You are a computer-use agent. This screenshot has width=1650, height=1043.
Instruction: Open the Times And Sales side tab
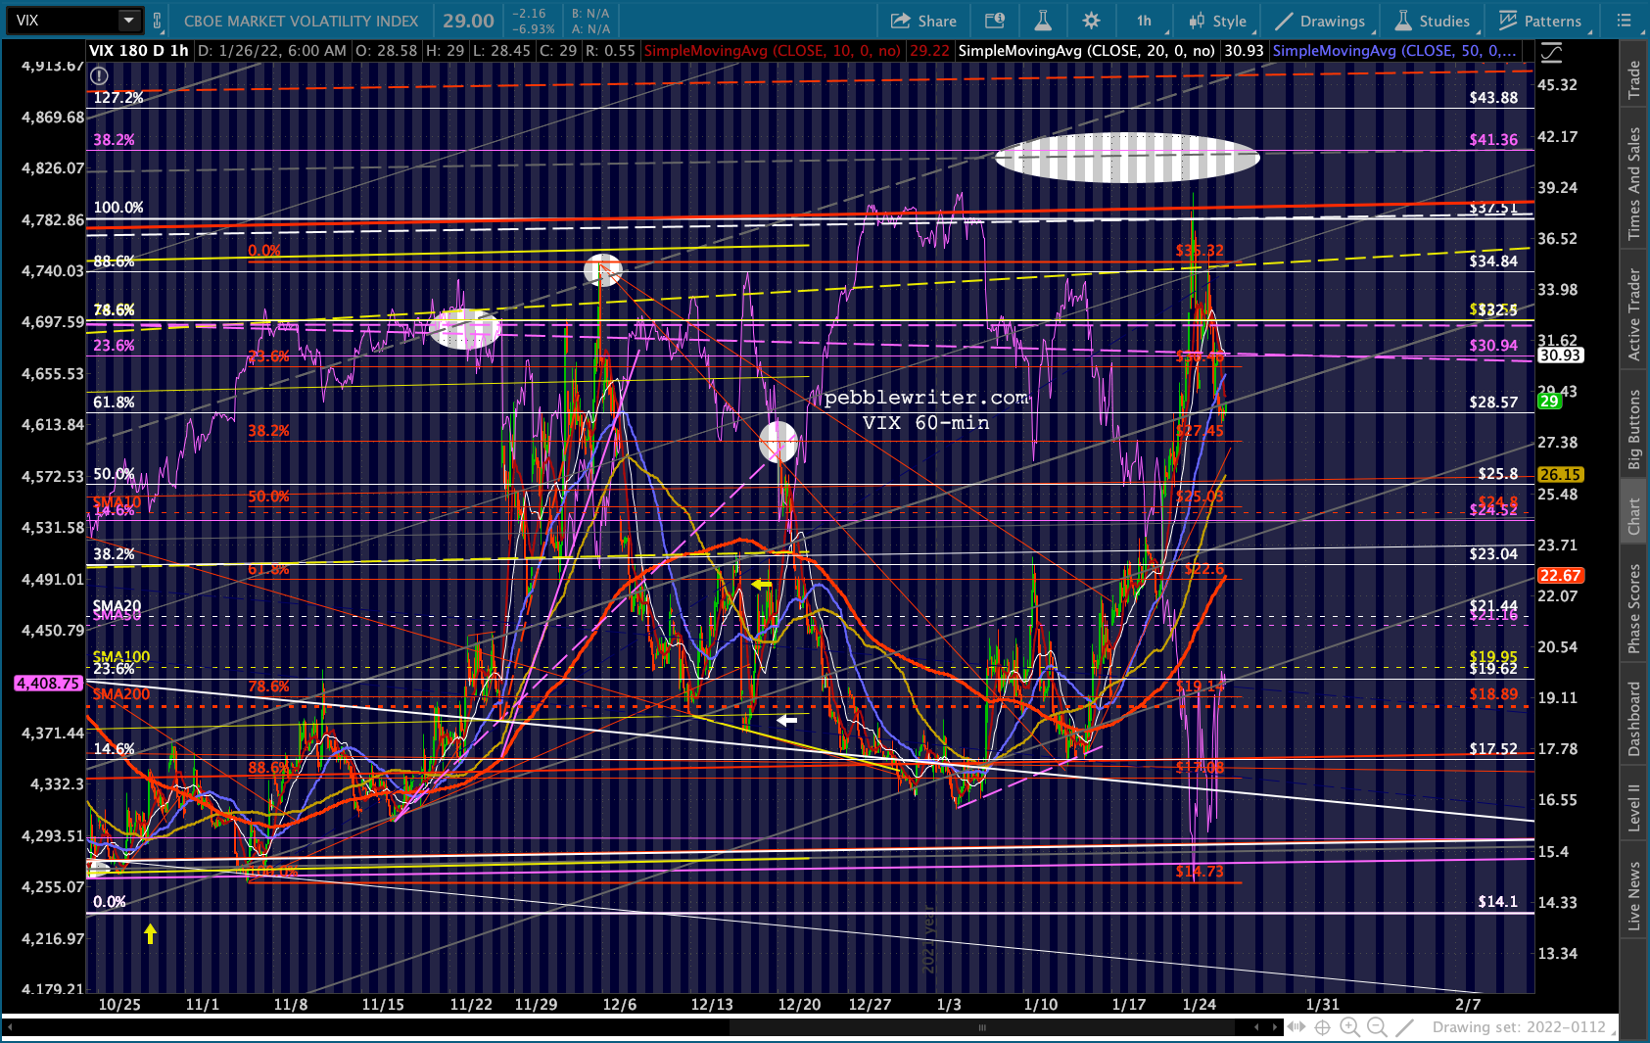1633,183
